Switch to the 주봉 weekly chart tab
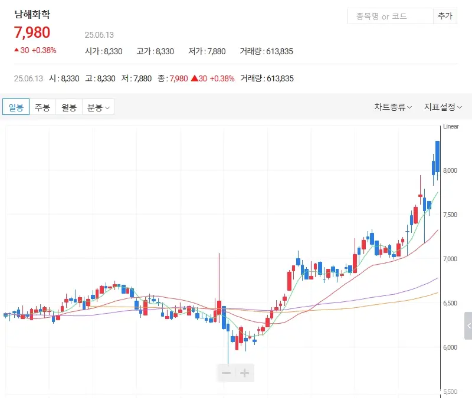This screenshot has width=472, height=398. pos(42,107)
